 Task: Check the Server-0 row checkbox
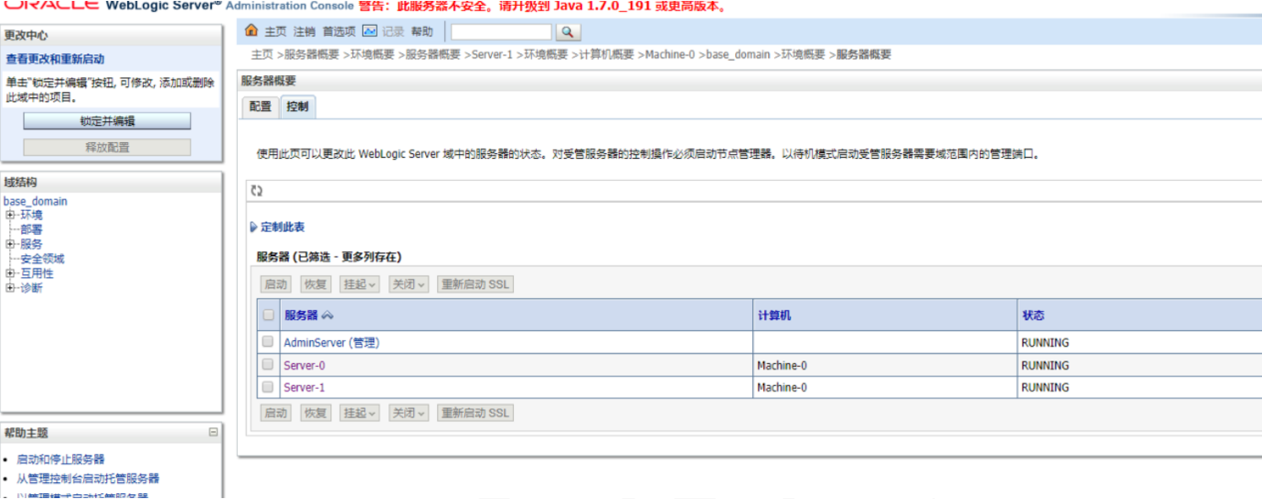click(268, 365)
